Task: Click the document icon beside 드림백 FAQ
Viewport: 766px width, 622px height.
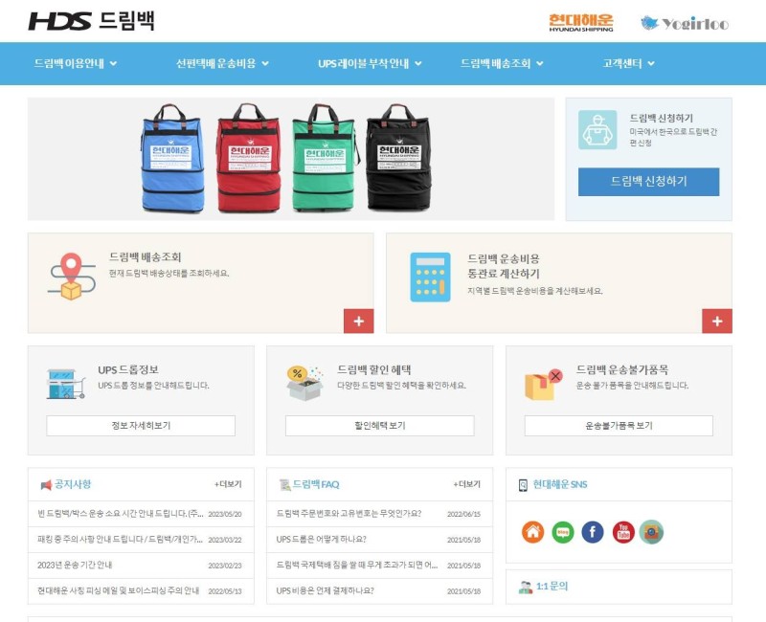Action: coord(284,485)
